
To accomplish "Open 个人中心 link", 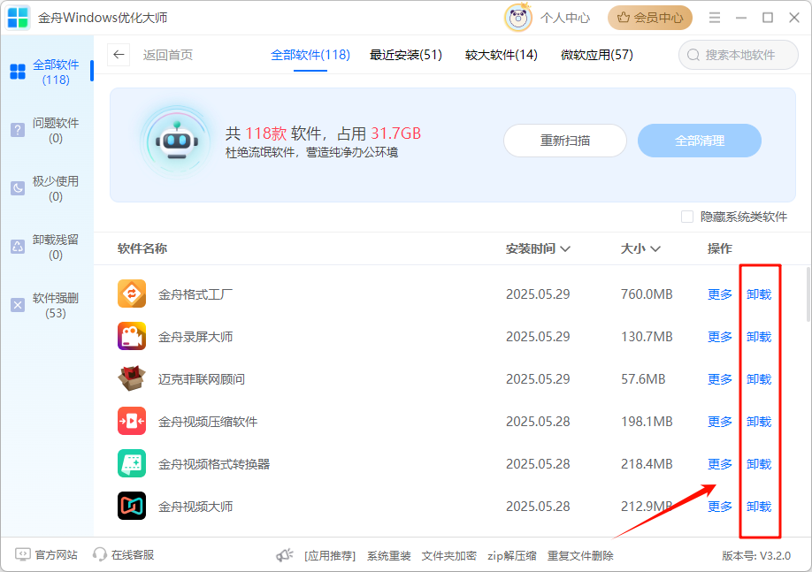I will [x=565, y=18].
